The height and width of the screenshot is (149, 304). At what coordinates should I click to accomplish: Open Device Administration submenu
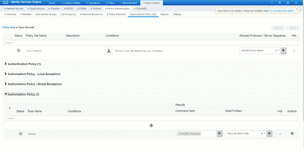(x=117, y=8)
